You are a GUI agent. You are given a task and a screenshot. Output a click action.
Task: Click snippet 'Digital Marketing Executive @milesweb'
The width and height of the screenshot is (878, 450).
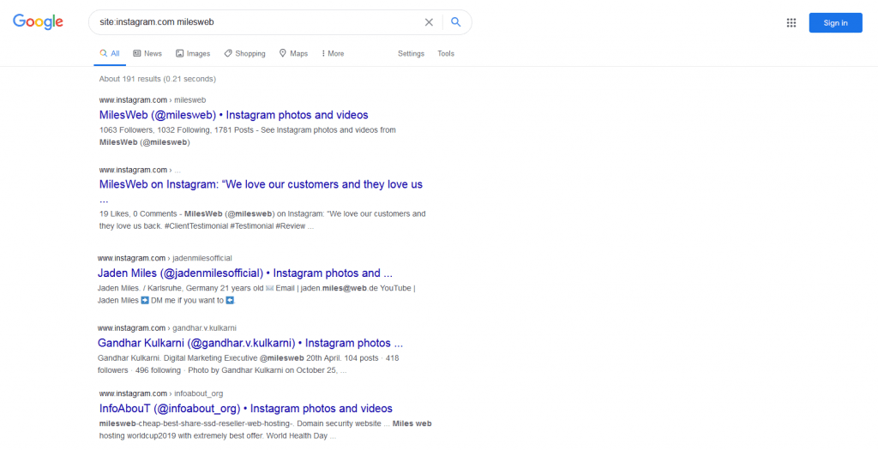(x=248, y=364)
